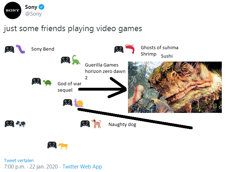Click the brown dog emoji
The width and height of the screenshot is (225, 172).
[x=96, y=124]
